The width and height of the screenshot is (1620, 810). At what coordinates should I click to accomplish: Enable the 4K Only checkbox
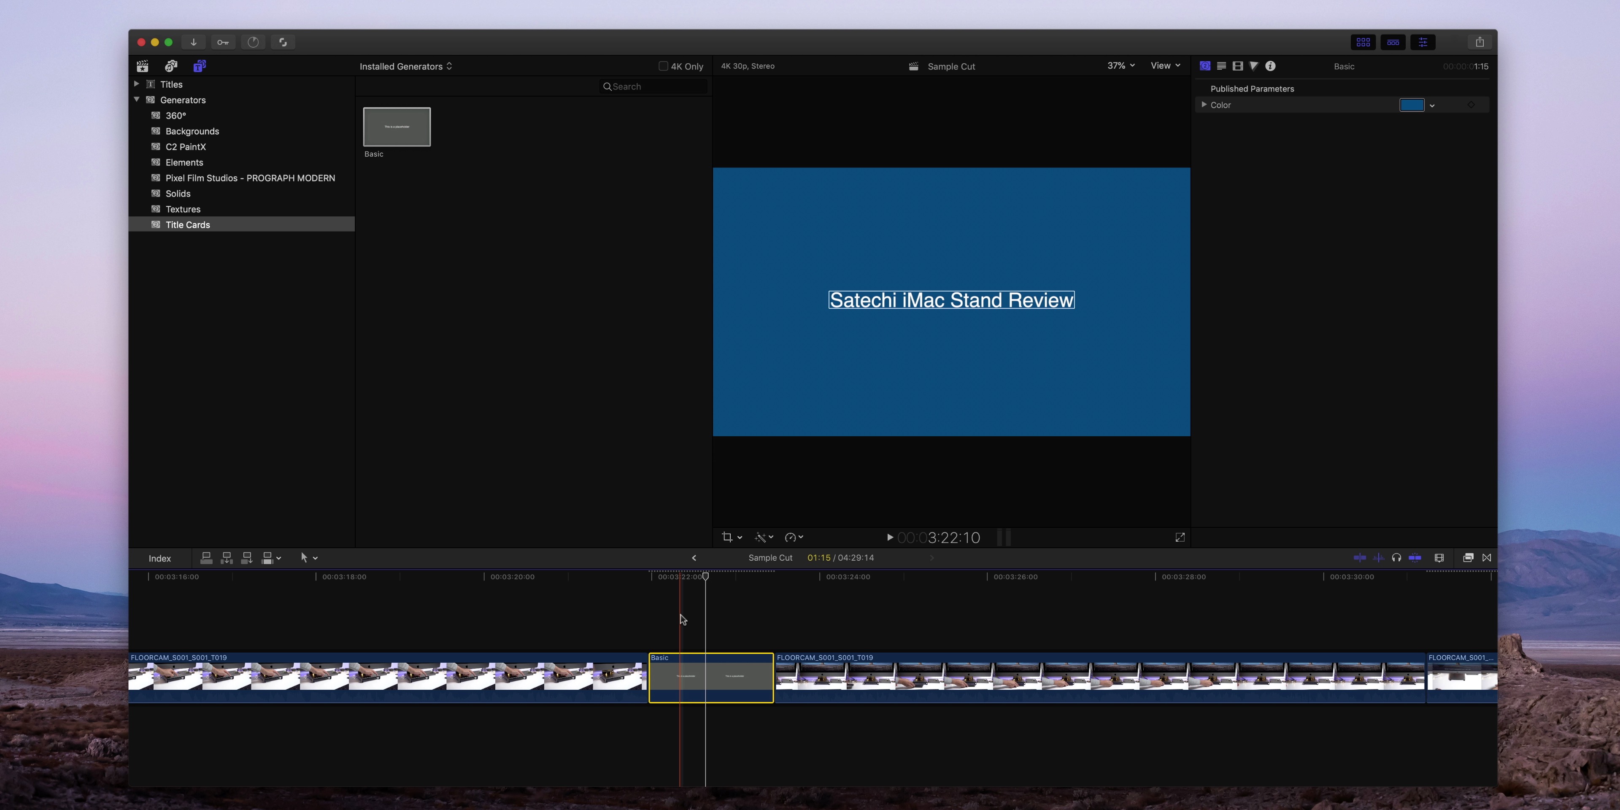point(664,65)
